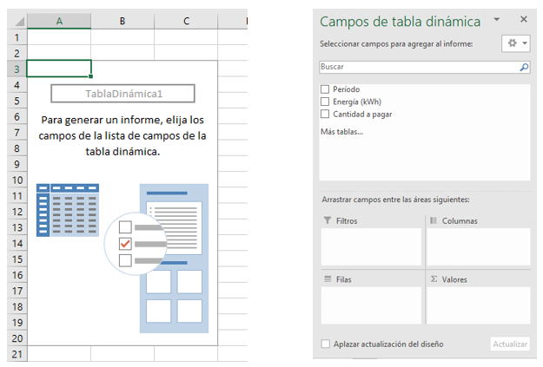Click the Valores sigma icon
This screenshot has height=367, width=543.
[434, 279]
